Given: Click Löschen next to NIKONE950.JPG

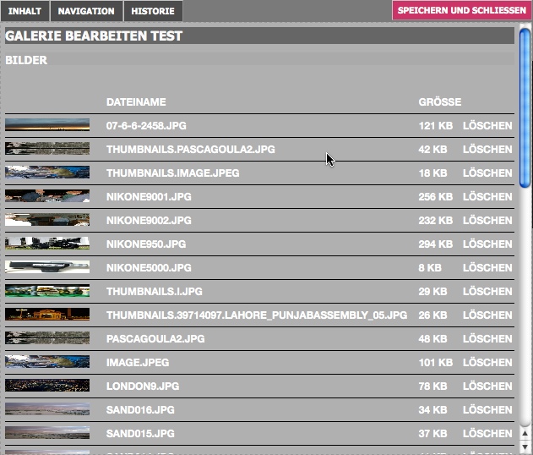Looking at the screenshot, I should [x=487, y=244].
